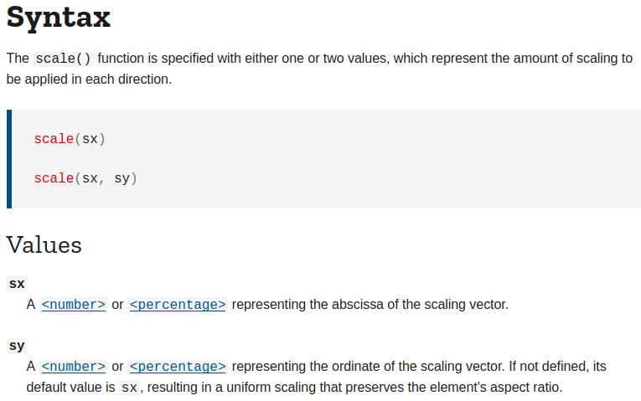Click the <number> link under sx
641x401 pixels.
[x=74, y=305]
